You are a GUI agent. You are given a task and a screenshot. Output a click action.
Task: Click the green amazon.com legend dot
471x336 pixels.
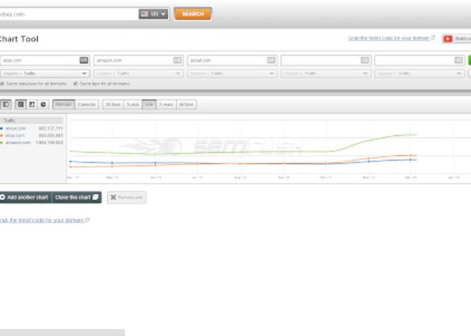coord(1,142)
